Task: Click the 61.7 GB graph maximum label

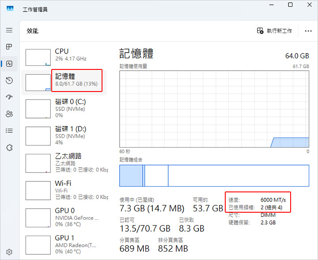Action: coord(301,66)
